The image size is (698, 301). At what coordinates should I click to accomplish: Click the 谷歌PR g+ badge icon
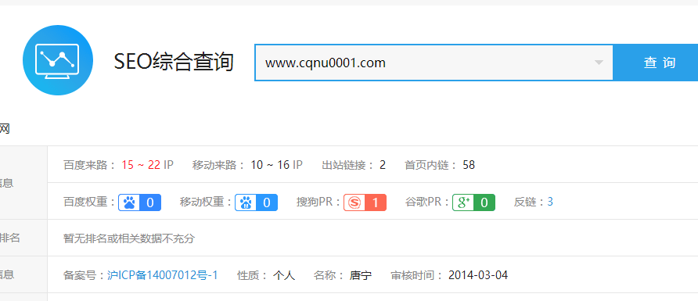(x=473, y=202)
